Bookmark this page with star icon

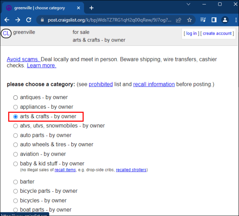pyautogui.click(x=189, y=20)
